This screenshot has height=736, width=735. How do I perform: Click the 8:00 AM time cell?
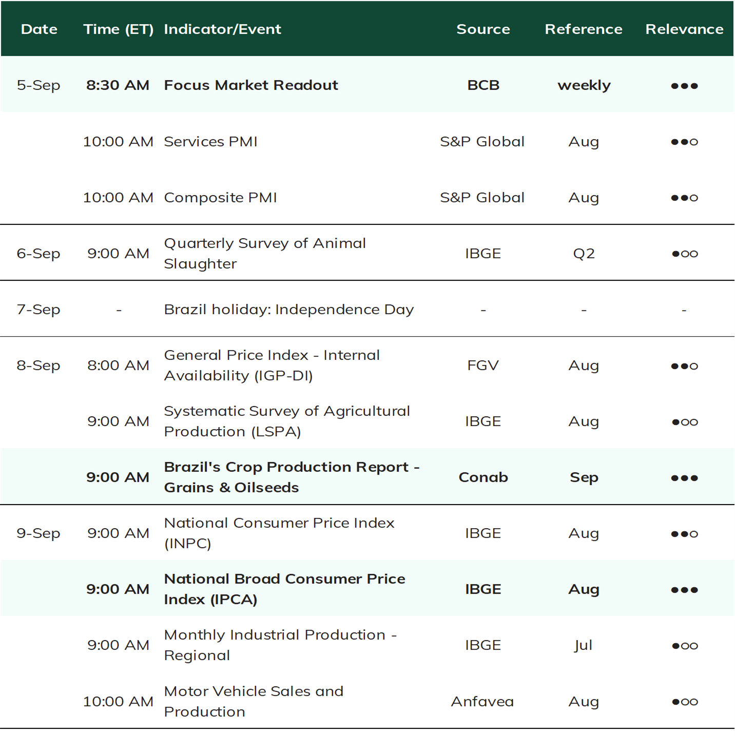click(x=118, y=365)
